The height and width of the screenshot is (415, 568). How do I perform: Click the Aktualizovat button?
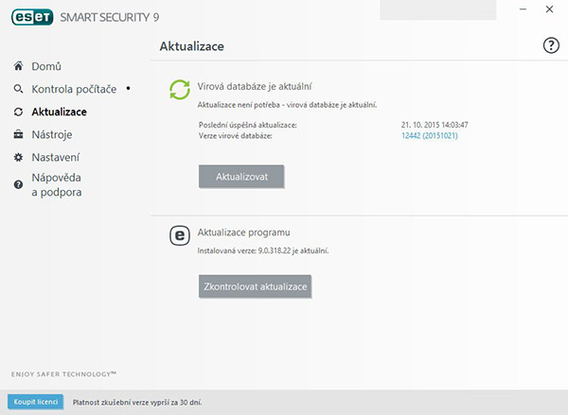coord(241,177)
